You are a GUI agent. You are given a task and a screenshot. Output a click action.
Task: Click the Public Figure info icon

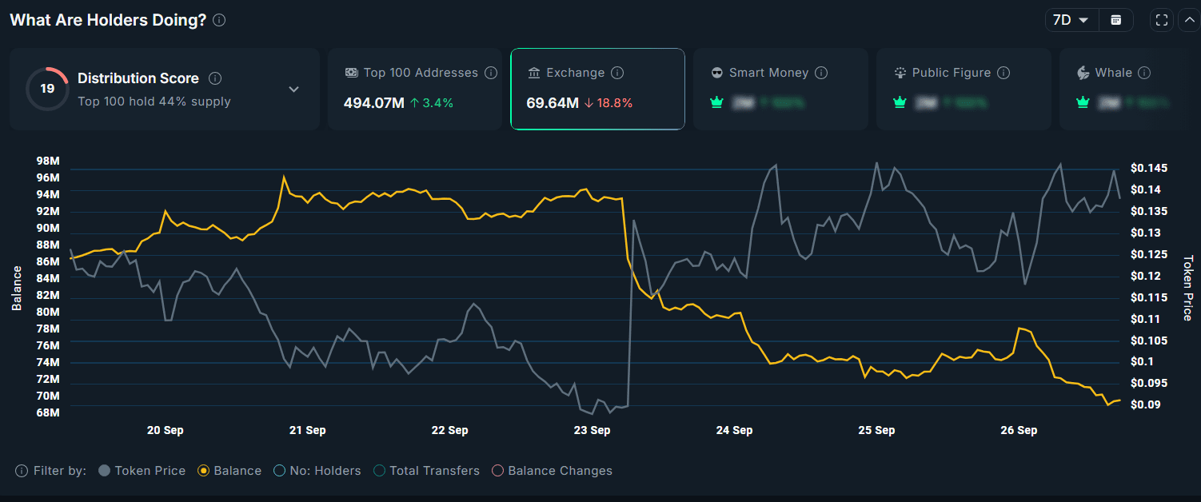pyautogui.click(x=1003, y=73)
